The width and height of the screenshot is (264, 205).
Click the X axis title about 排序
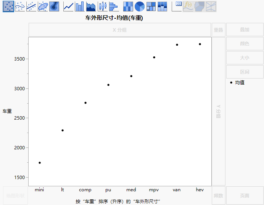118,201
